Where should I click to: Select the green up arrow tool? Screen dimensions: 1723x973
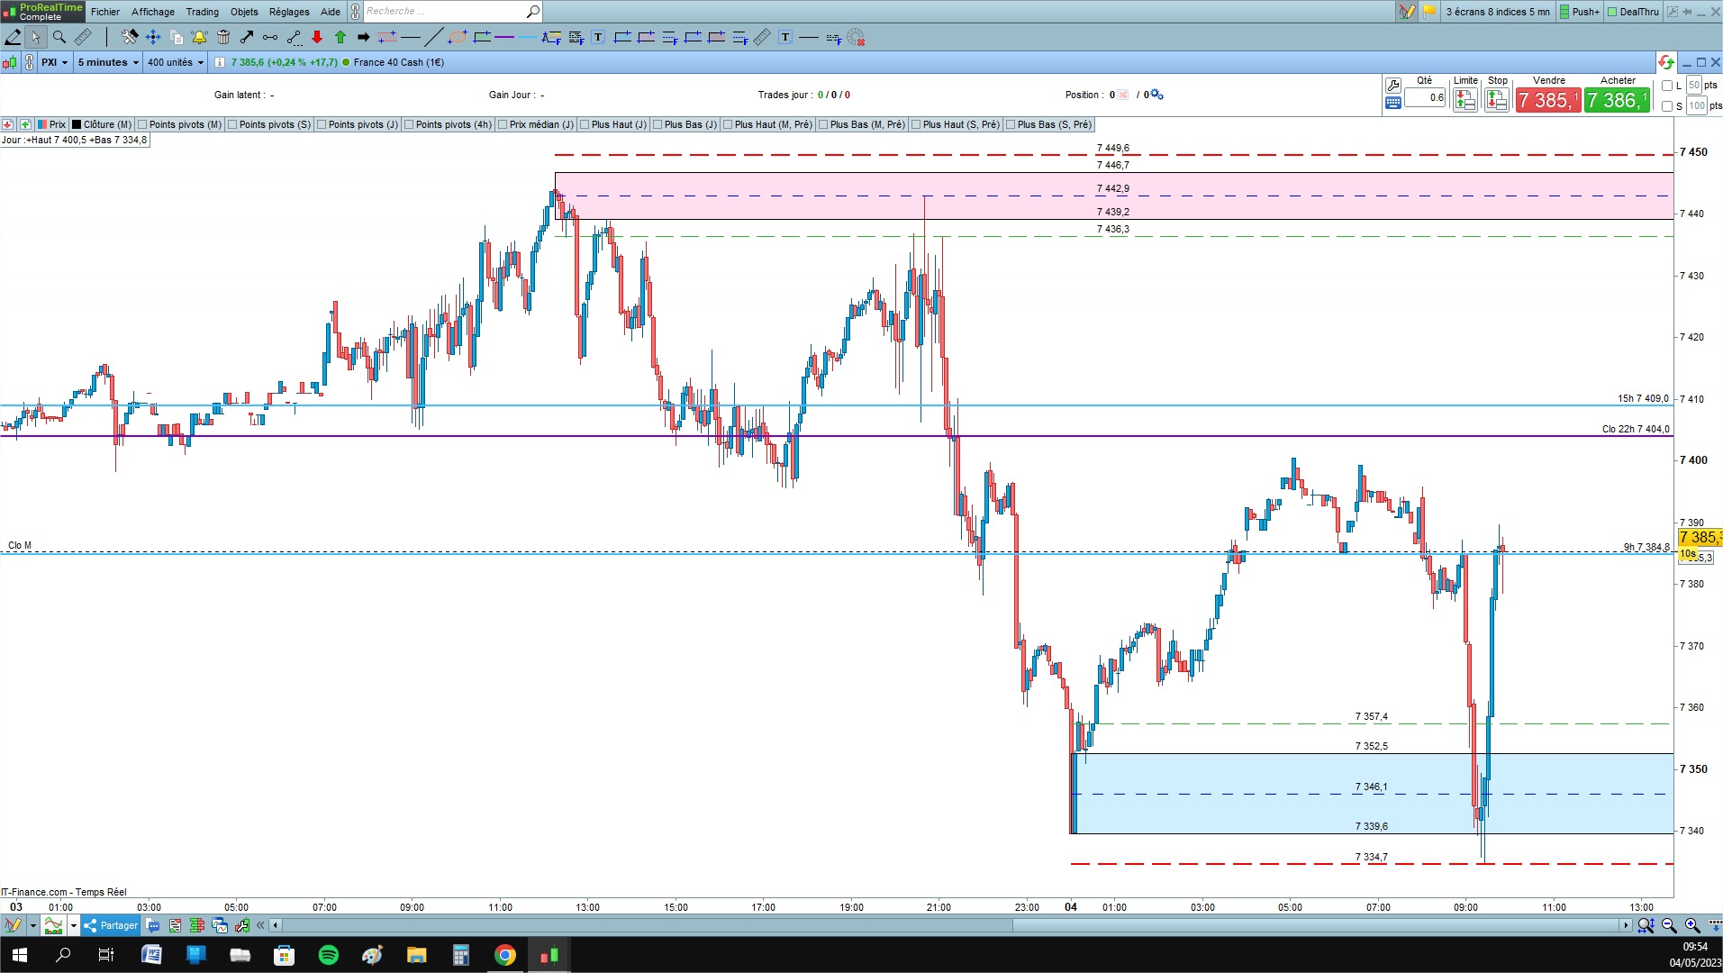[x=340, y=37]
